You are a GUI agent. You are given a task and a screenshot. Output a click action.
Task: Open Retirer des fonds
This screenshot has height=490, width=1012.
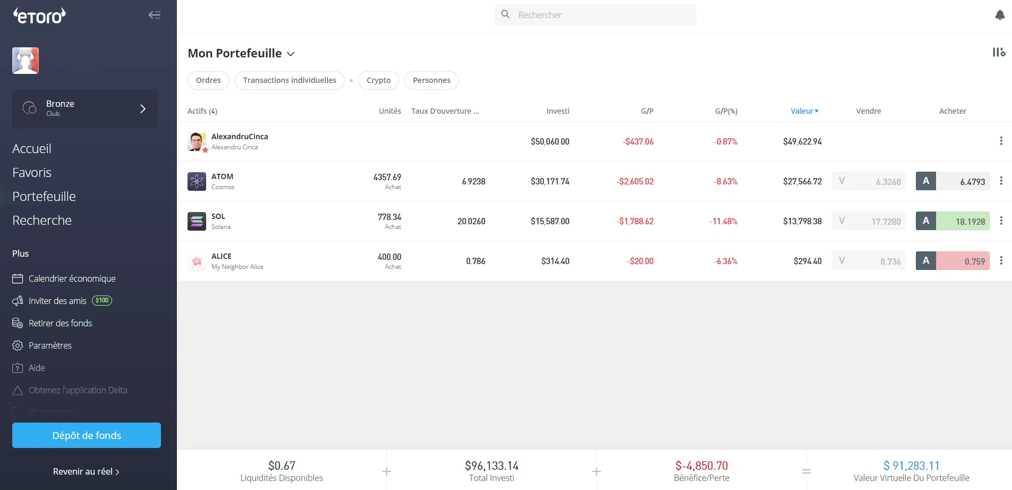[60, 323]
